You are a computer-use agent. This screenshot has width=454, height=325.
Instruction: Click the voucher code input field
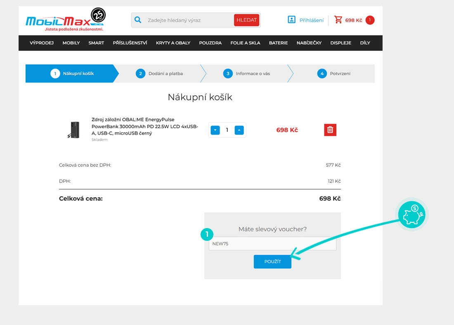point(272,244)
